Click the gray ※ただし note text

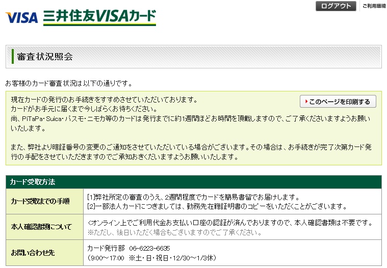pyautogui.click(x=175, y=232)
